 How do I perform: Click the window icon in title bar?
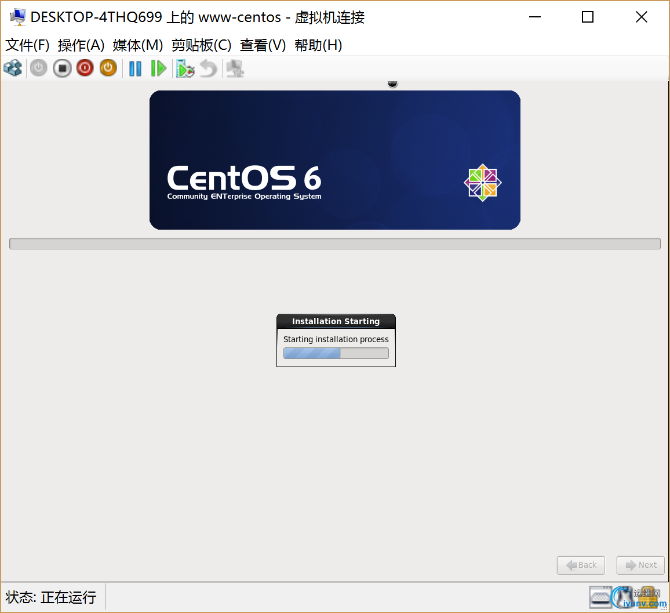[18, 17]
